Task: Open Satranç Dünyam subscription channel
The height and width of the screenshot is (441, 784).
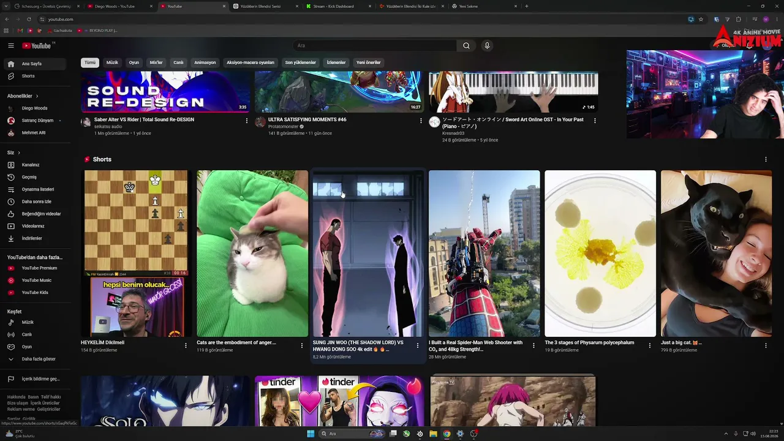Action: (37, 121)
